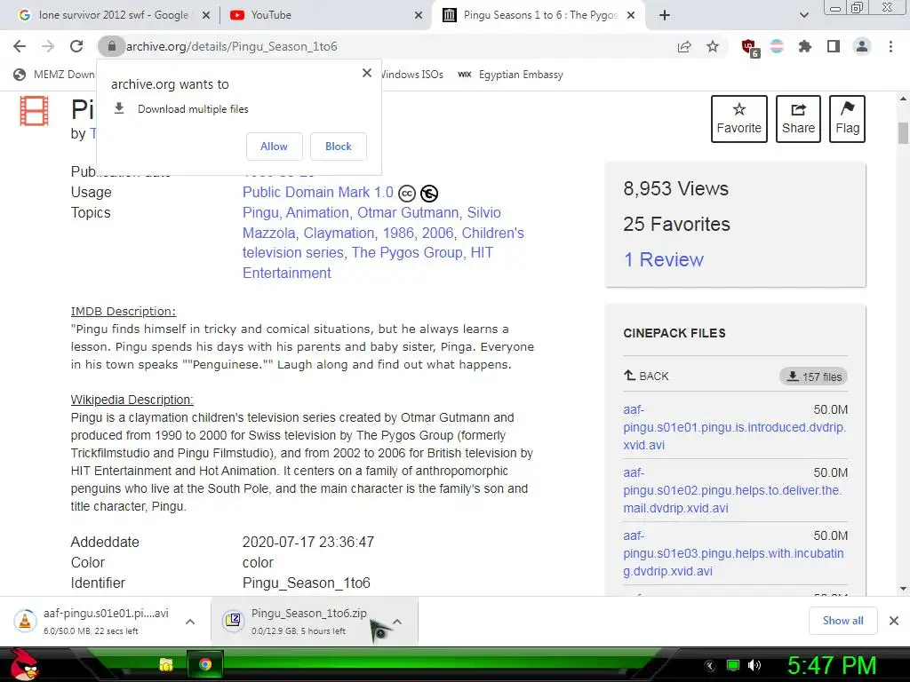The height and width of the screenshot is (682, 910).
Task: Expand options for Pingu_Season_1to6.zip download
Action: point(397,622)
